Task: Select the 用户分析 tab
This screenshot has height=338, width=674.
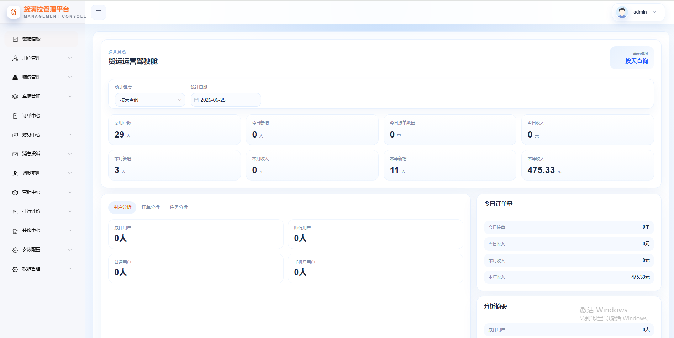Action: [122, 207]
